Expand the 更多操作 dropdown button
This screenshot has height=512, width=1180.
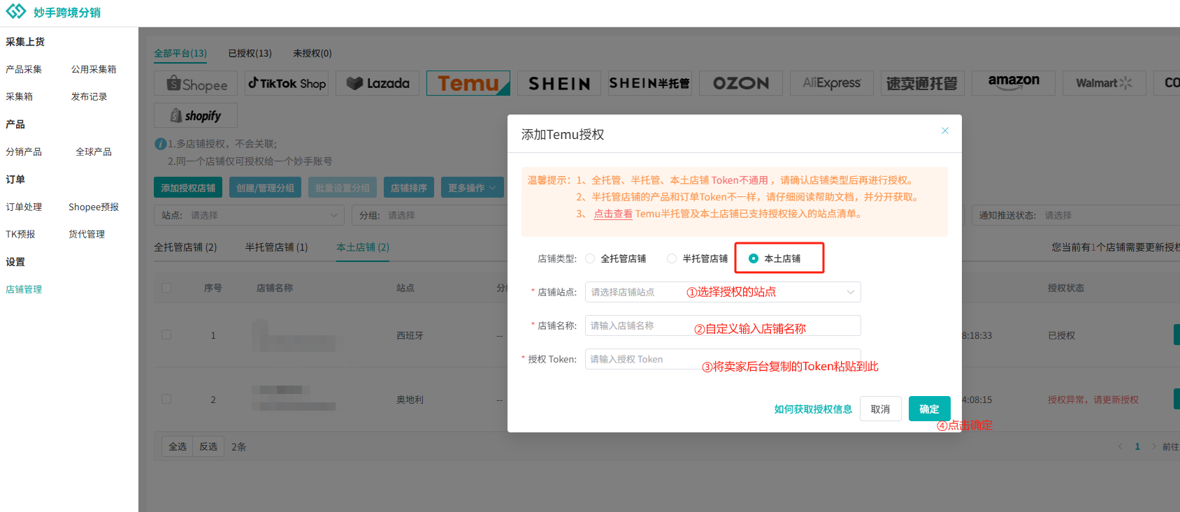(x=473, y=188)
